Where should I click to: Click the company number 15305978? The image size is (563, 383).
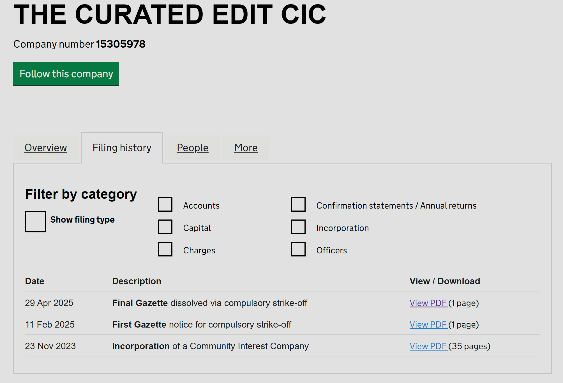(x=121, y=44)
